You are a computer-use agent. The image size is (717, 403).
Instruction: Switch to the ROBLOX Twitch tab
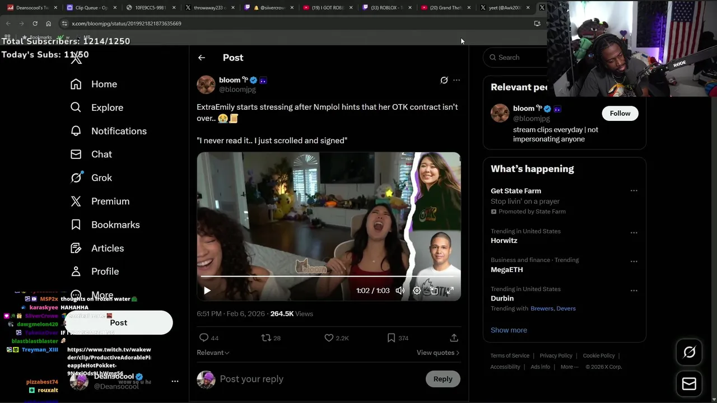tap(387, 8)
